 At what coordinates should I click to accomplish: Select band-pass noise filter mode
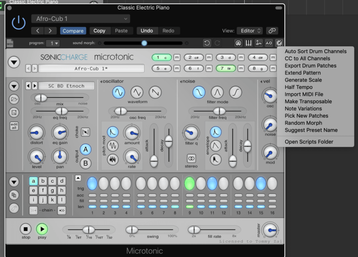click(217, 93)
